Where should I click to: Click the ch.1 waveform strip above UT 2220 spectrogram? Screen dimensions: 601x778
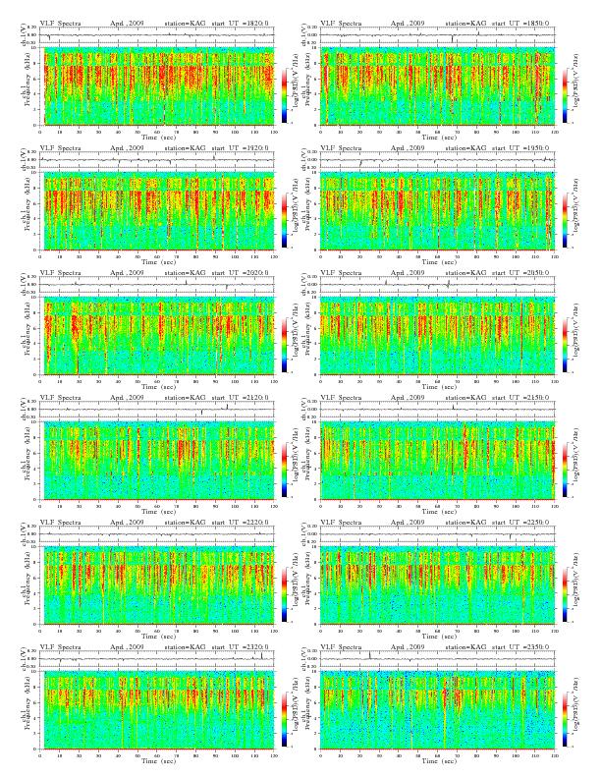tap(157, 533)
